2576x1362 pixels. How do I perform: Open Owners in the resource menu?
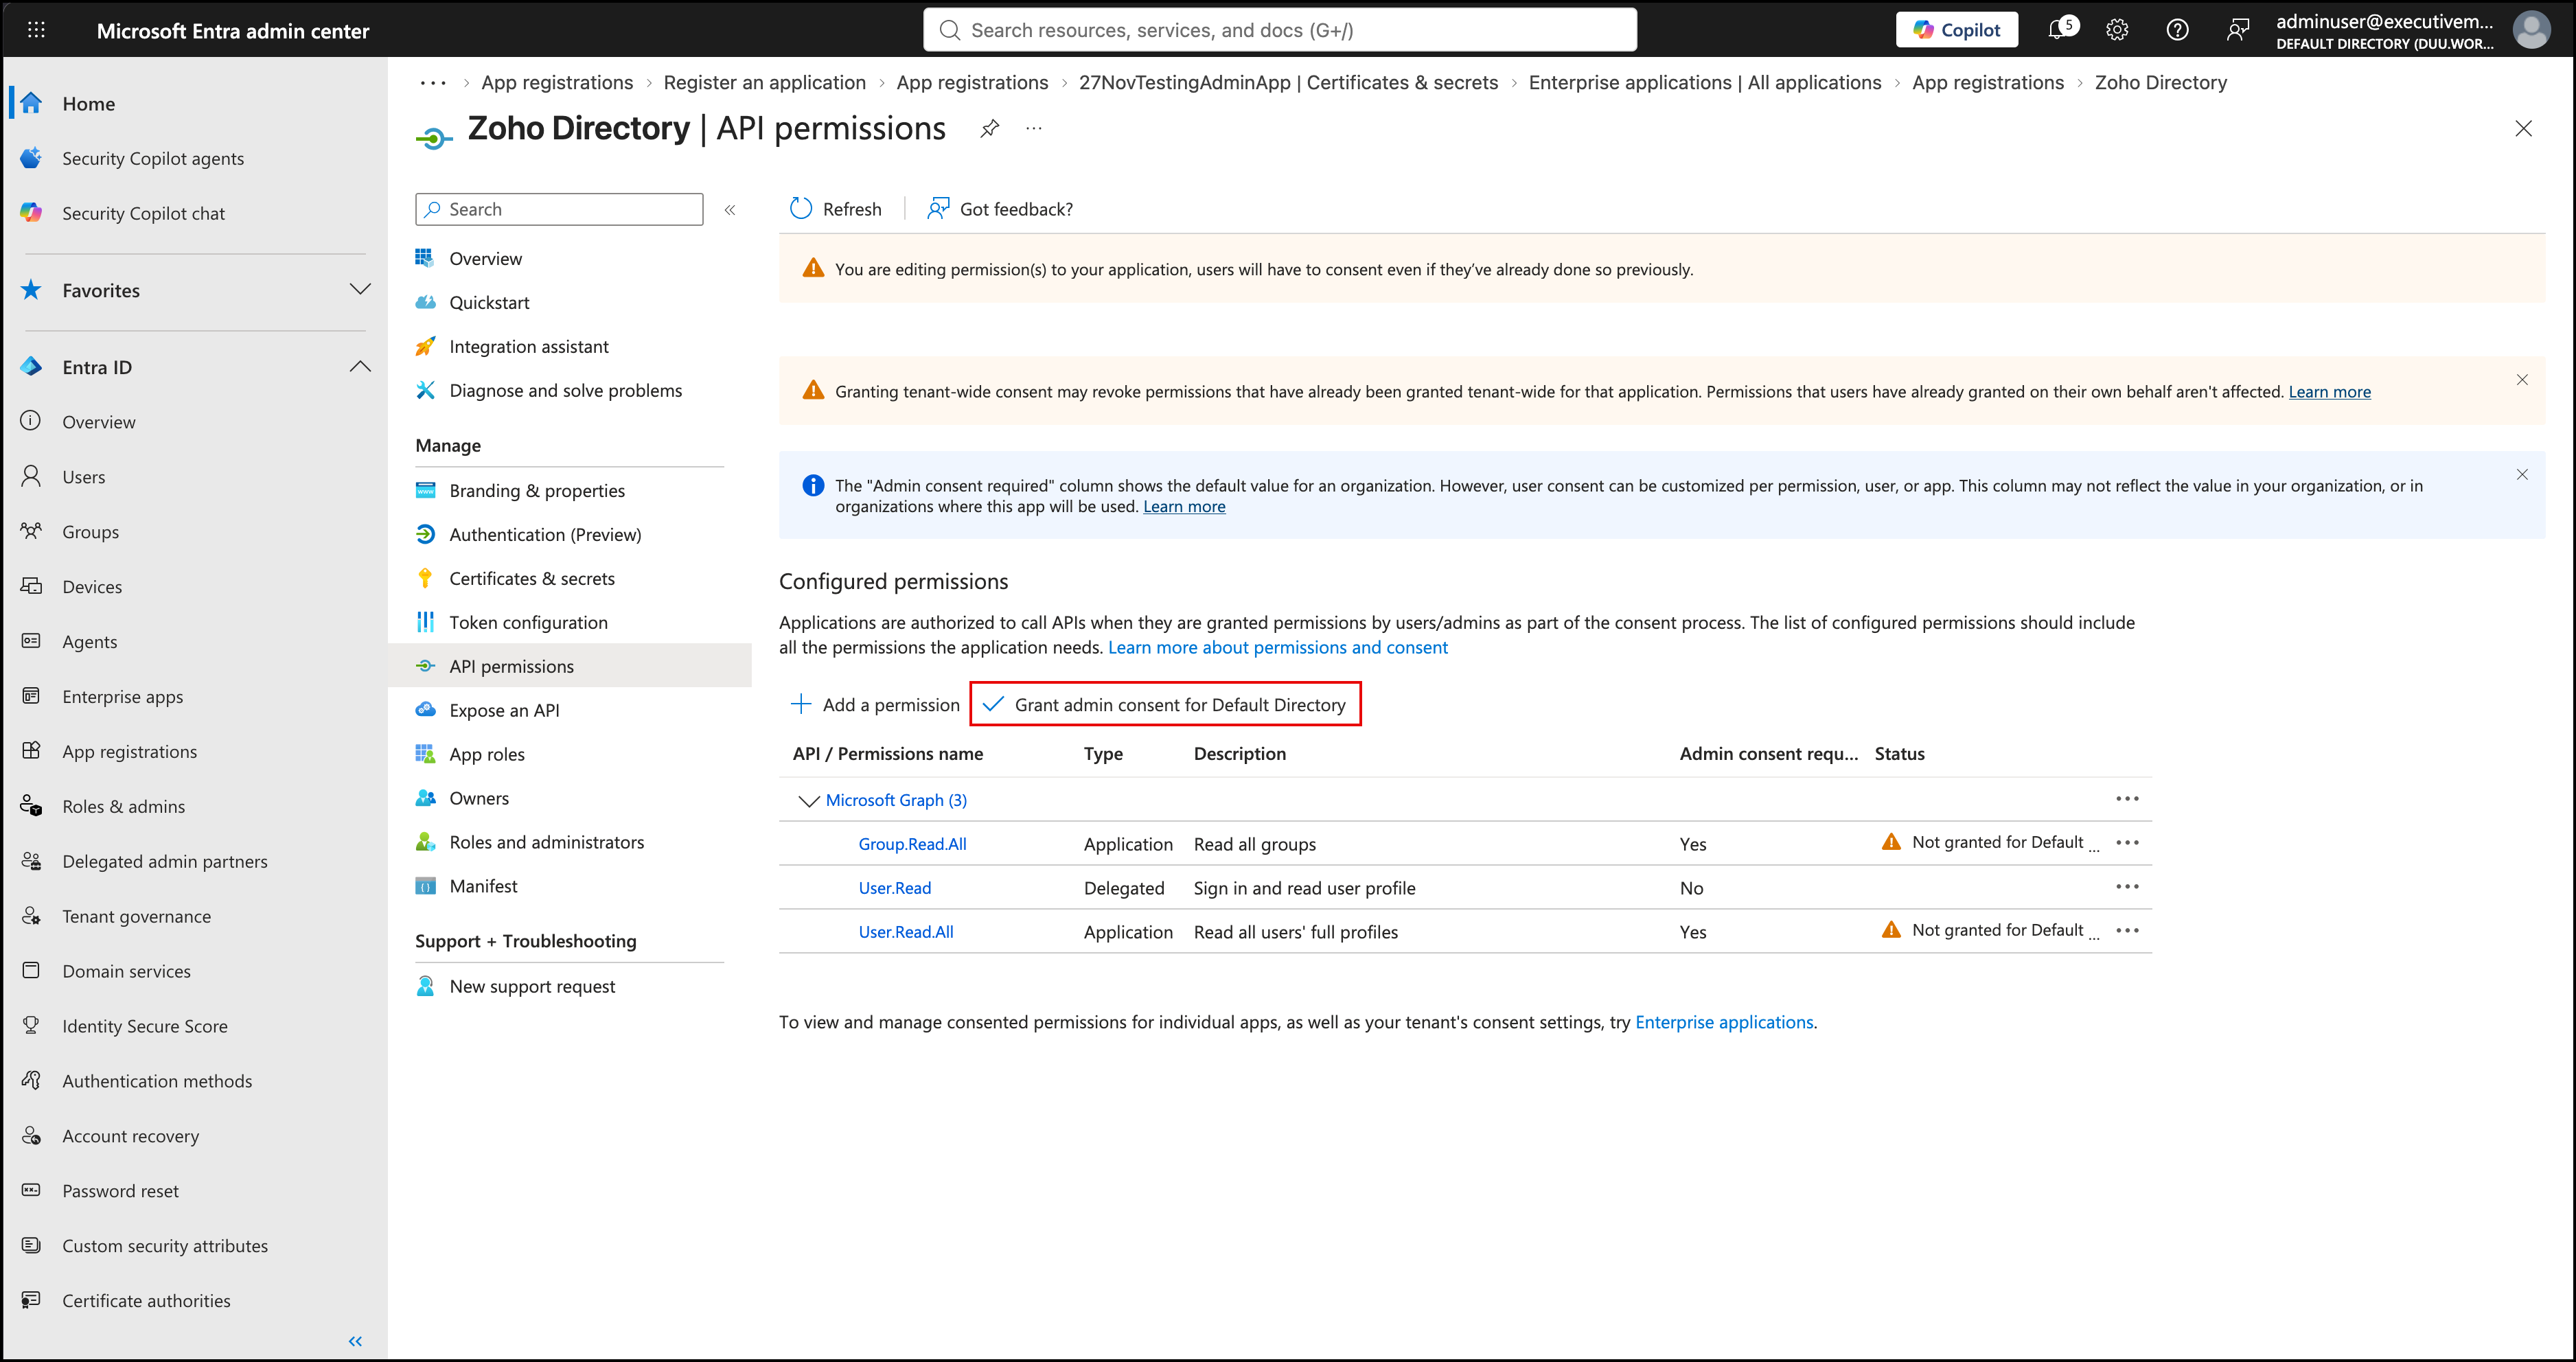point(478,799)
